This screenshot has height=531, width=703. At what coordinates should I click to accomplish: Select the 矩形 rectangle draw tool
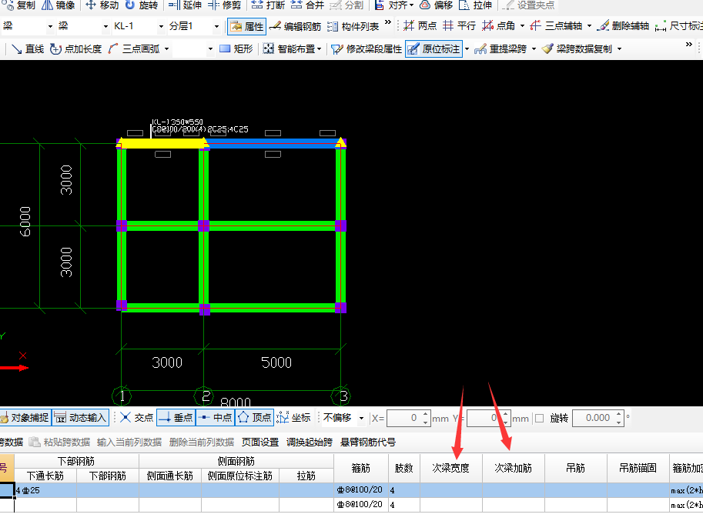pos(236,48)
